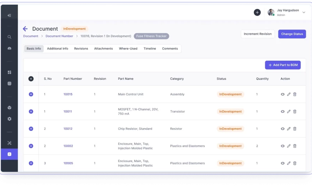Click the Fuse Fitness Tracker tag

tap(151, 36)
